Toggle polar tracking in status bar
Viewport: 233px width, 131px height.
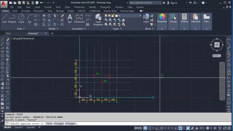pyautogui.click(x=162, y=128)
